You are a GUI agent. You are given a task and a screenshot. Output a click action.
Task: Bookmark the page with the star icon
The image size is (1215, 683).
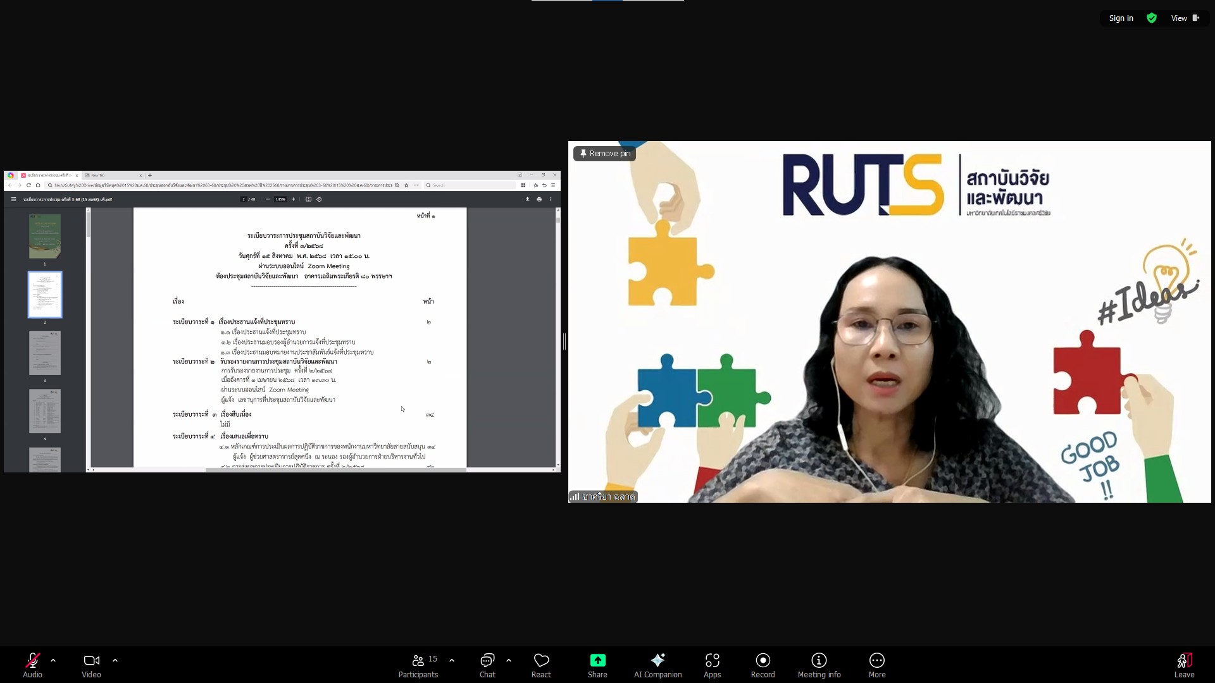(x=406, y=185)
